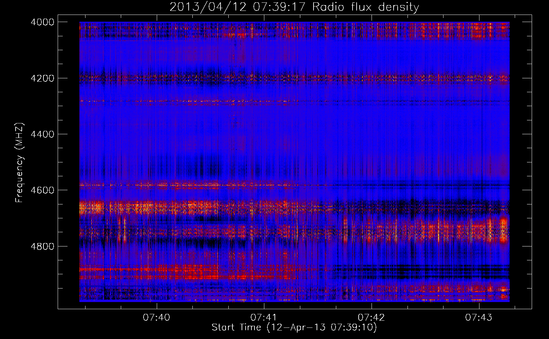The width and height of the screenshot is (549, 339).
Task: Click the 4200 frequency axis label
Action: pos(42,78)
